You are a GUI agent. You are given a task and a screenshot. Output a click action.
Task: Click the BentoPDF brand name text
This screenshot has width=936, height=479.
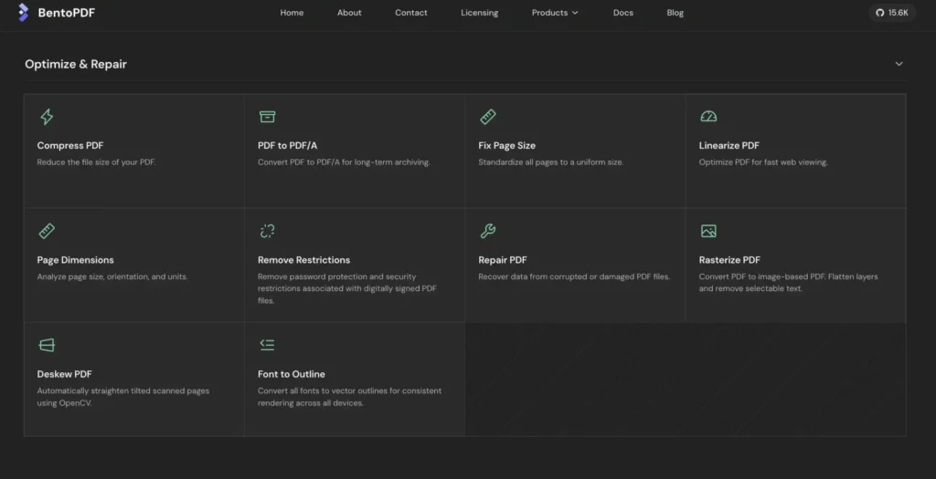coord(66,13)
